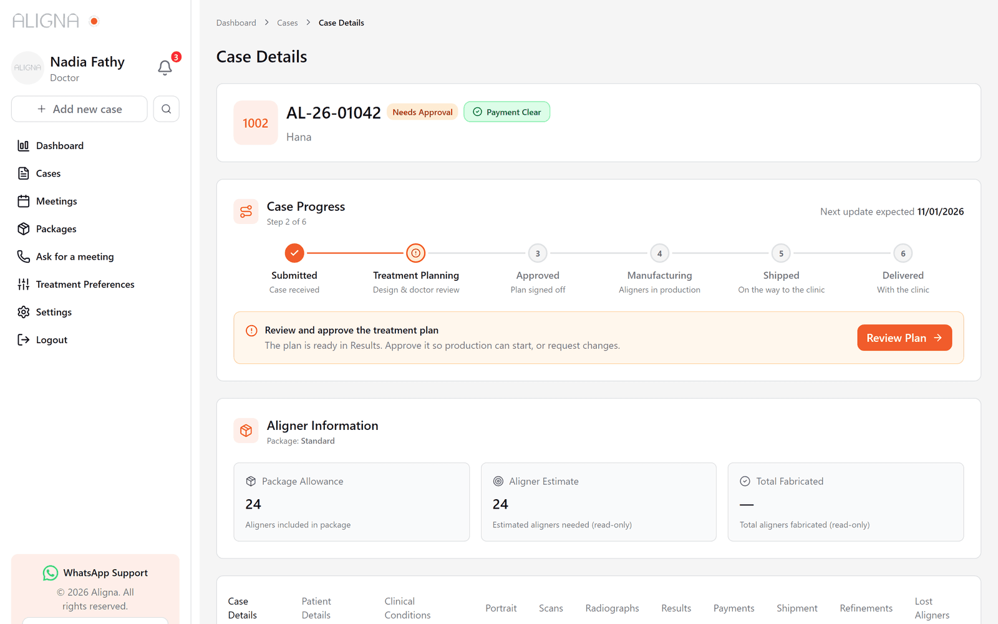Open the Shipment tab

797,608
